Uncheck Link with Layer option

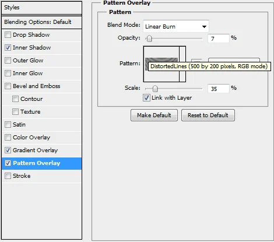(146, 98)
